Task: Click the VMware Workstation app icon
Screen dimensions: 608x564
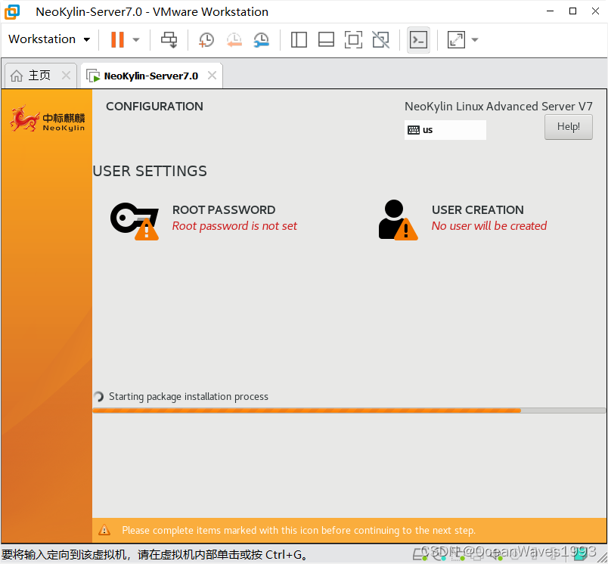Action: (x=12, y=11)
